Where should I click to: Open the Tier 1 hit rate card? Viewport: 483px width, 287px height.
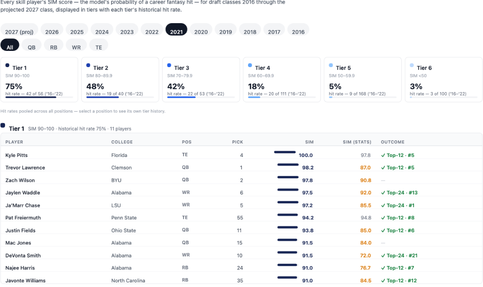pos(39,80)
